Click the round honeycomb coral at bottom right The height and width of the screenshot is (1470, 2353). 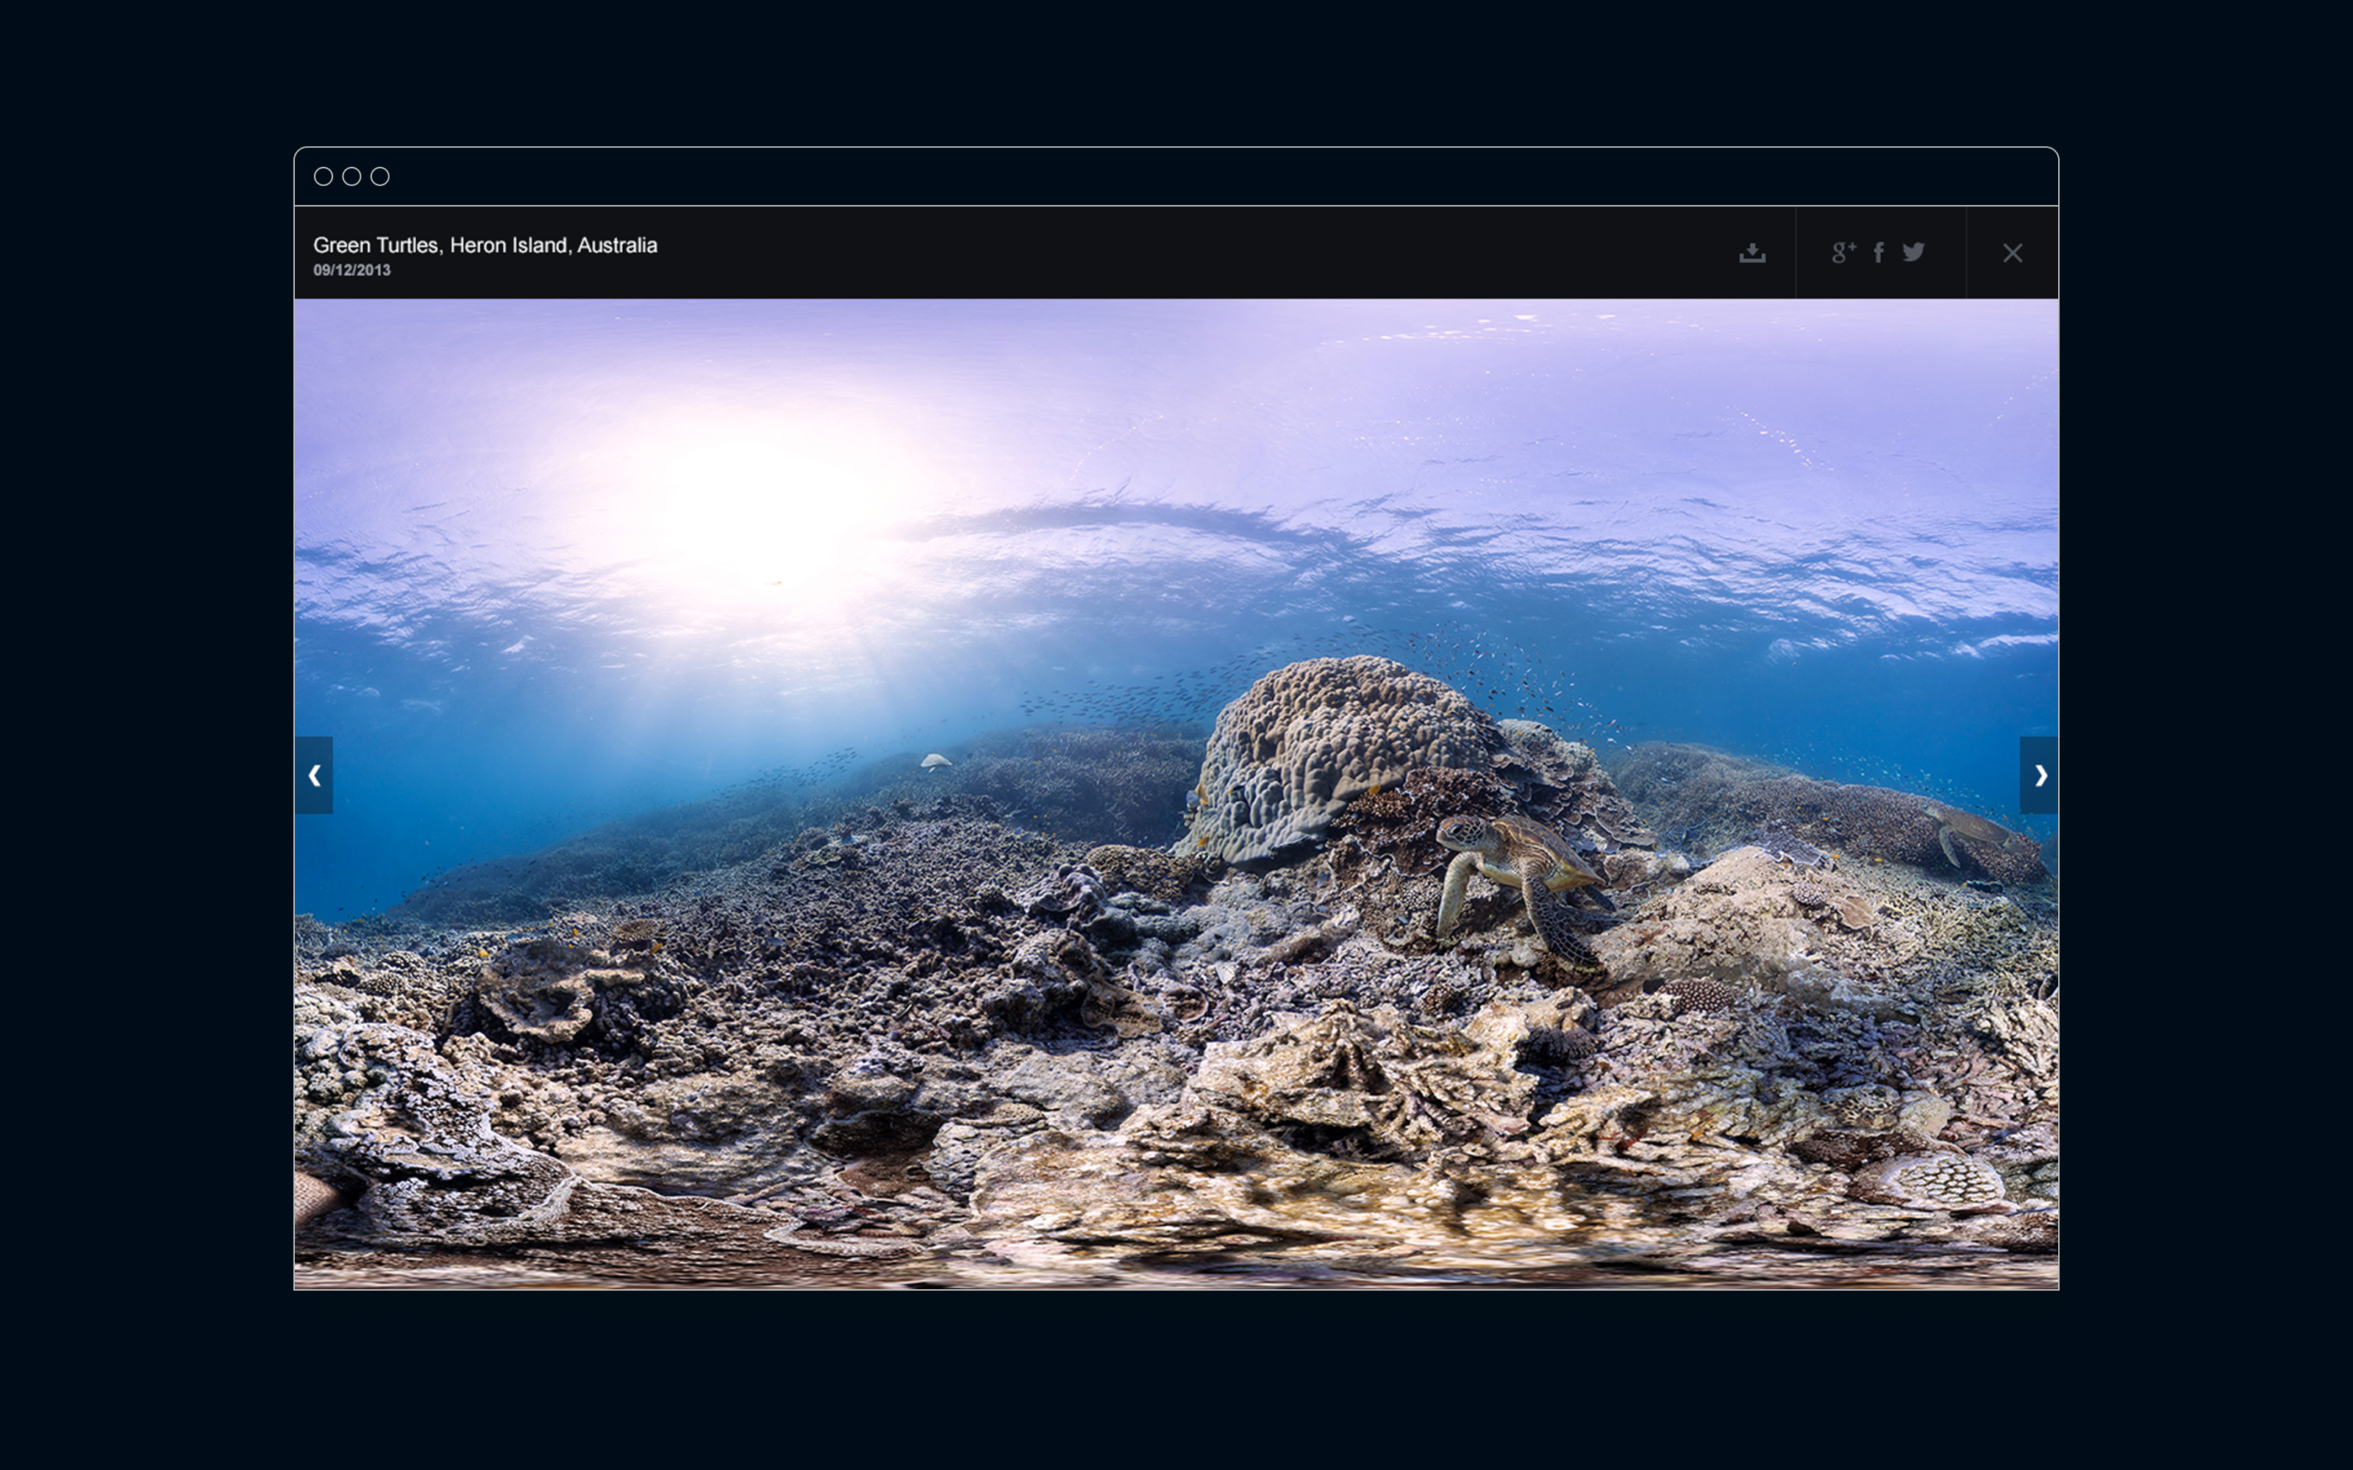coord(1949,1181)
